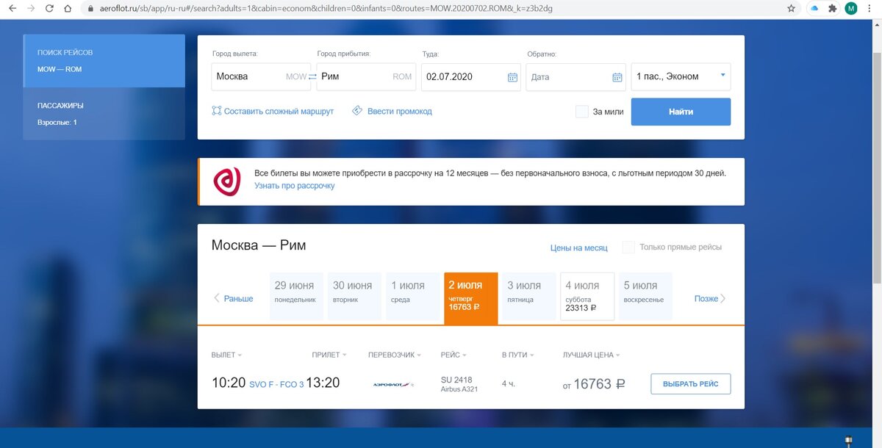Open the browser extensions puzzle icon
The width and height of the screenshot is (882, 448).
click(831, 8)
